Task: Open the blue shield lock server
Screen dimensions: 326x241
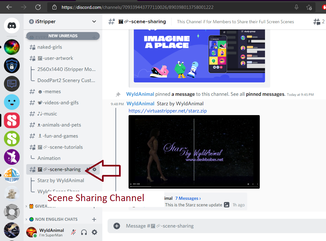Action: coord(12,65)
